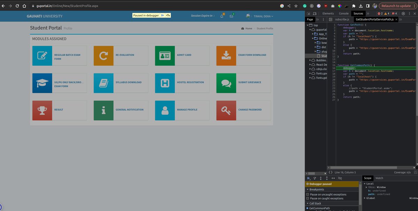
Task: Open the messages envelope icon
Action: [x=231, y=16]
